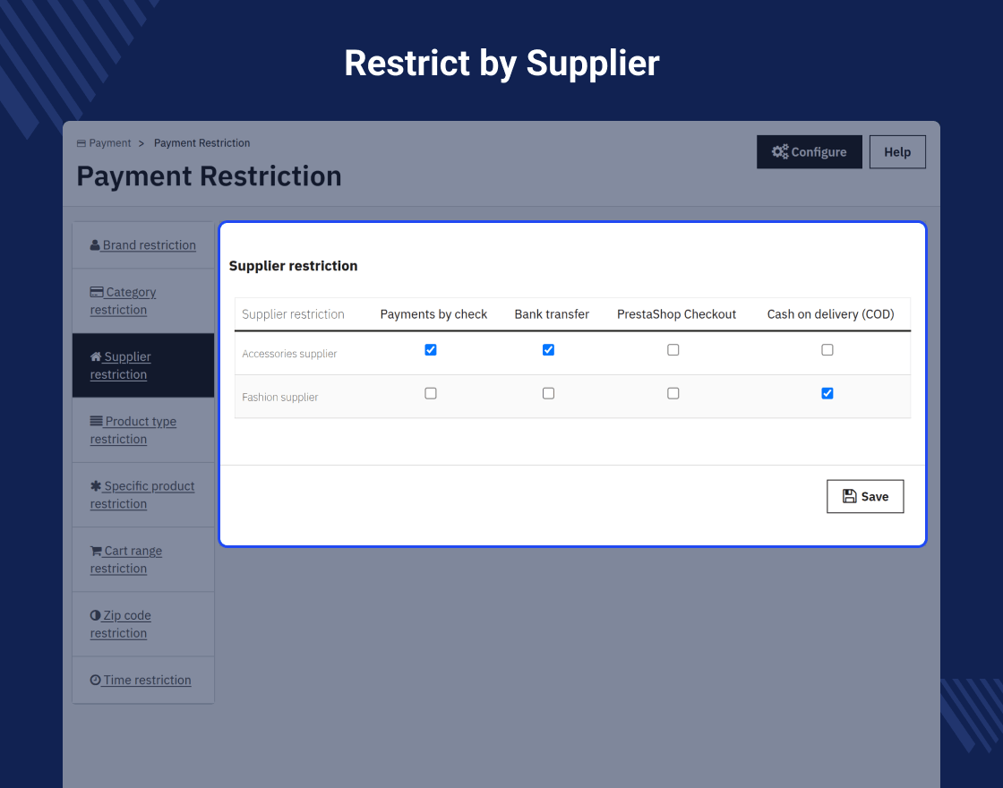The width and height of the screenshot is (1003, 788).
Task: Click the list icon beside Product type restriction
Action: pos(96,421)
